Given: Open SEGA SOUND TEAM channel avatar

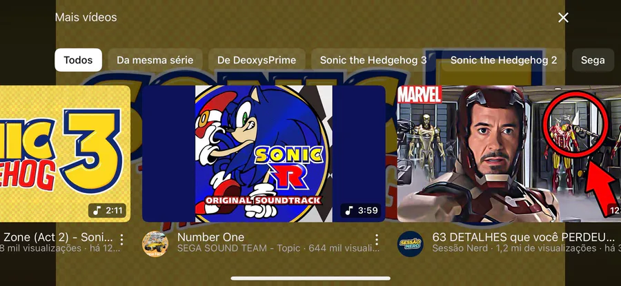Looking at the screenshot, I should click(155, 244).
